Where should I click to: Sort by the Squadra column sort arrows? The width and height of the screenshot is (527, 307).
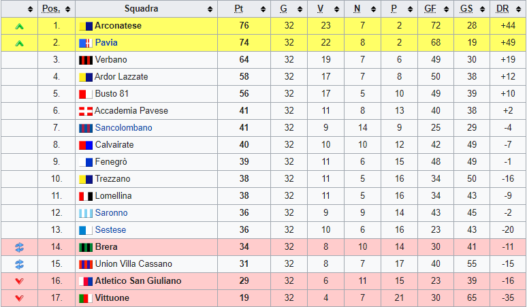coord(210,9)
